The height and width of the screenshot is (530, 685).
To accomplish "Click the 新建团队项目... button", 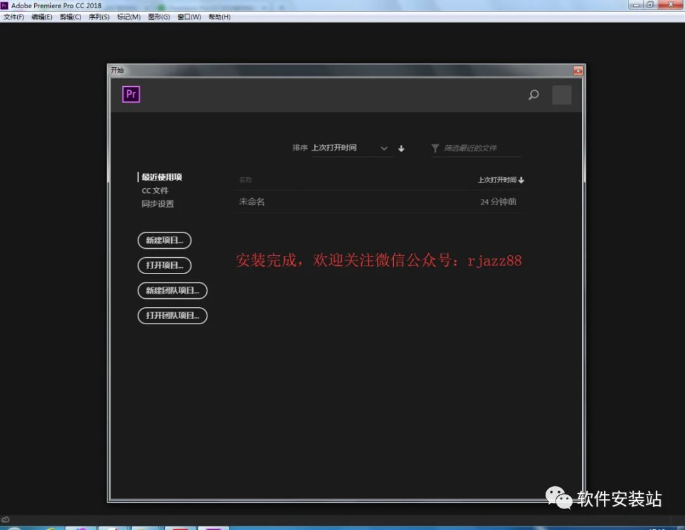I will [x=173, y=291].
